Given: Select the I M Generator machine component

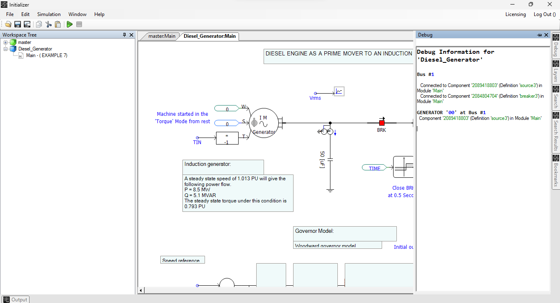Looking at the screenshot, I should pyautogui.click(x=264, y=123).
